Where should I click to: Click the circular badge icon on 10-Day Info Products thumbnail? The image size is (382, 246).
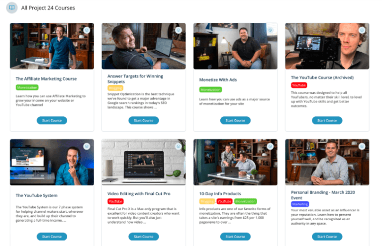point(270,146)
